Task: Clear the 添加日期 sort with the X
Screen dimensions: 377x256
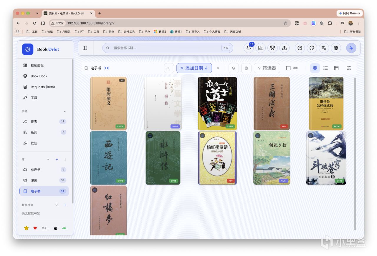Action: pos(218,68)
